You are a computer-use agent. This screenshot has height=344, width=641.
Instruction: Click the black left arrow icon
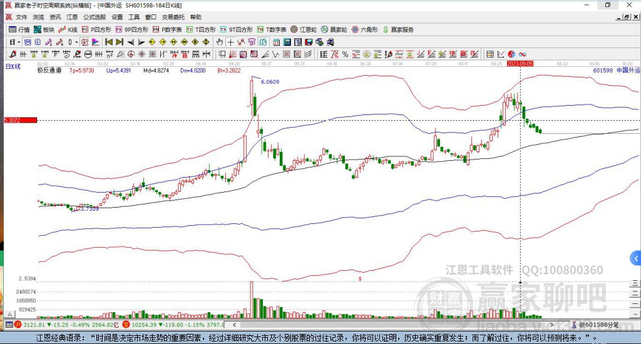[130, 42]
